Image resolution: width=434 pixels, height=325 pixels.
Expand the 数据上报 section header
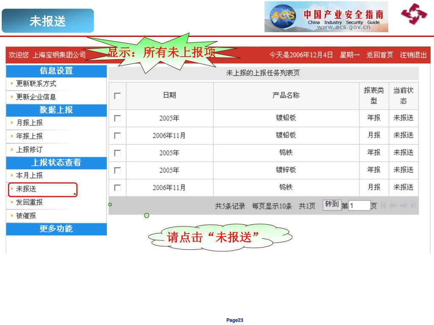click(56, 110)
